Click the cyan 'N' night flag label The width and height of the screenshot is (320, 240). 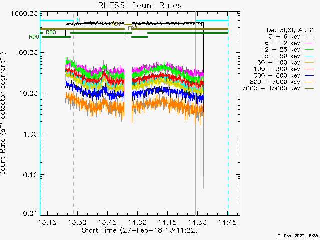pos(78,20)
